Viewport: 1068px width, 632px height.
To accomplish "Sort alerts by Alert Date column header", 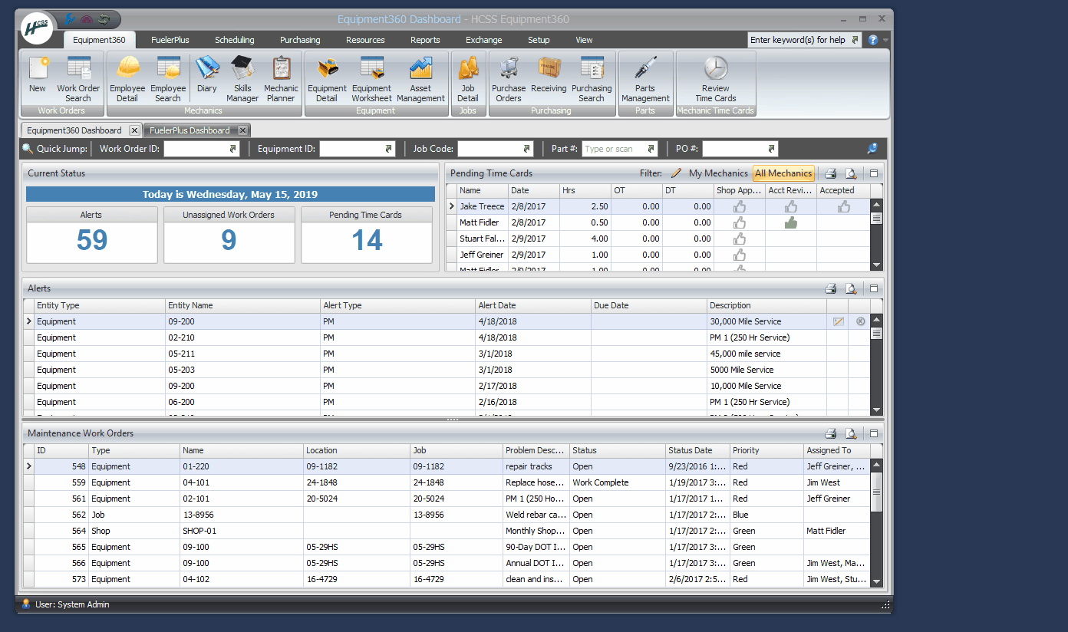I will [x=532, y=305].
